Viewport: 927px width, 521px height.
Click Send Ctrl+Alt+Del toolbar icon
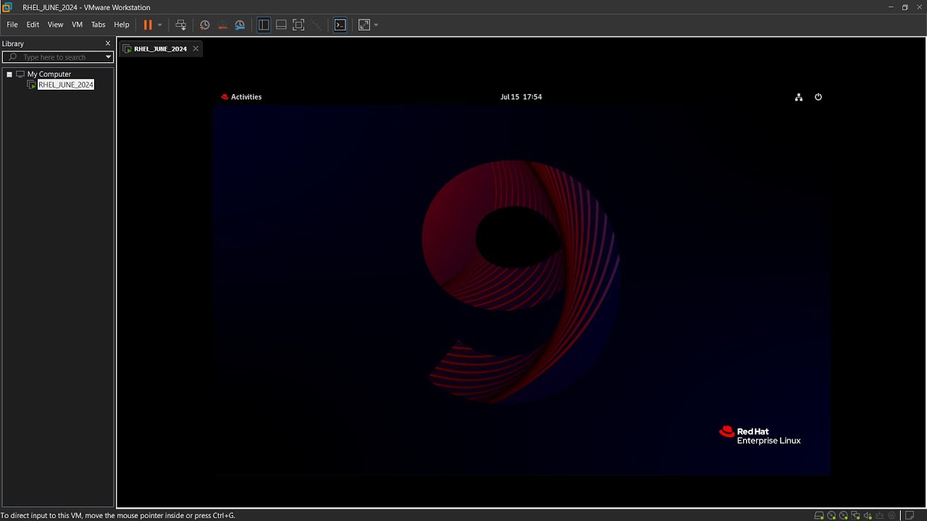181,25
